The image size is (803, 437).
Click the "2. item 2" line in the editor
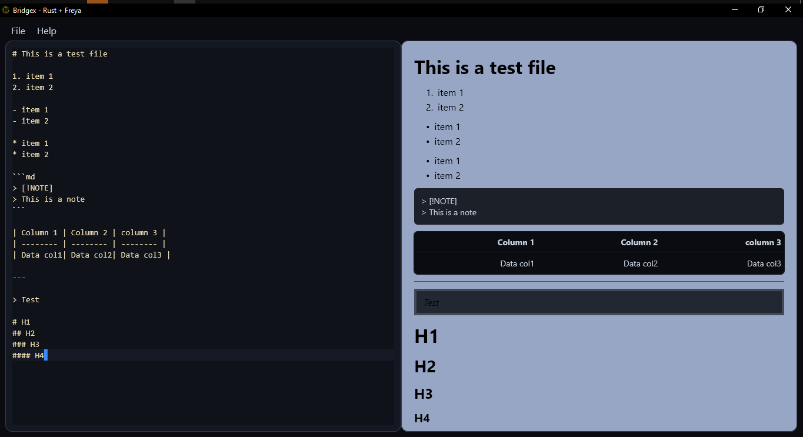(32, 87)
